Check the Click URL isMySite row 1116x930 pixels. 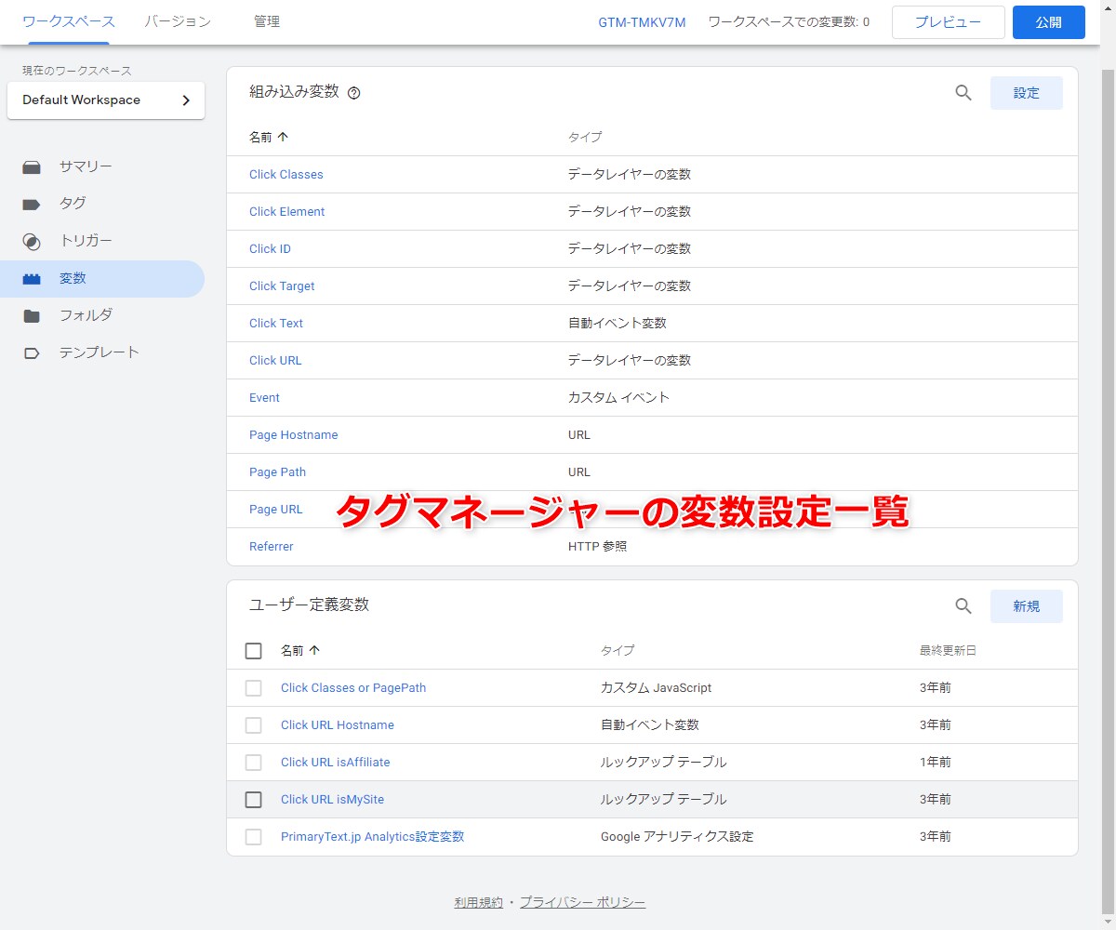tap(253, 800)
